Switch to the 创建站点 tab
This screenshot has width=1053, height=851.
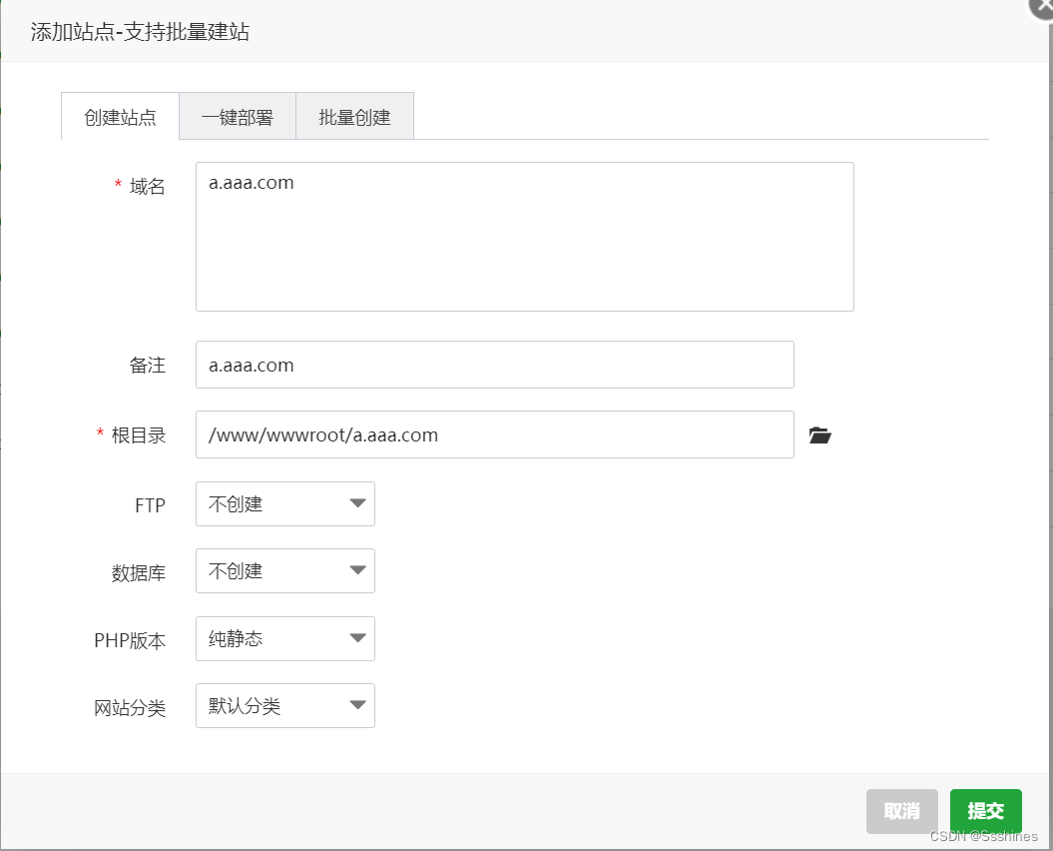[120, 117]
